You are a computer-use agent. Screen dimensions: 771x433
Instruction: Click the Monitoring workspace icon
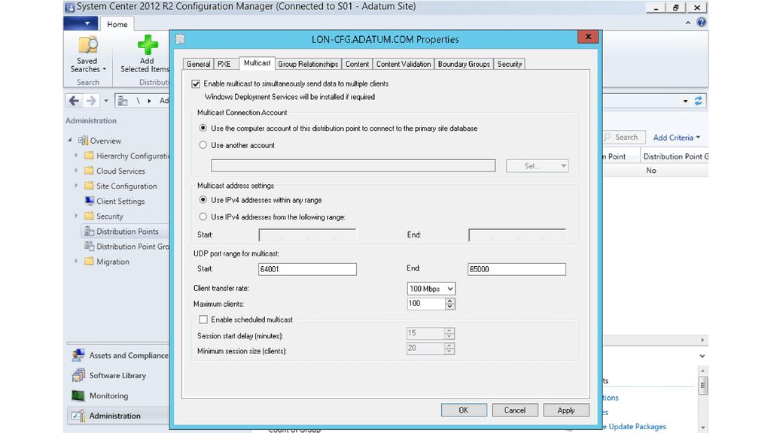pyautogui.click(x=78, y=395)
